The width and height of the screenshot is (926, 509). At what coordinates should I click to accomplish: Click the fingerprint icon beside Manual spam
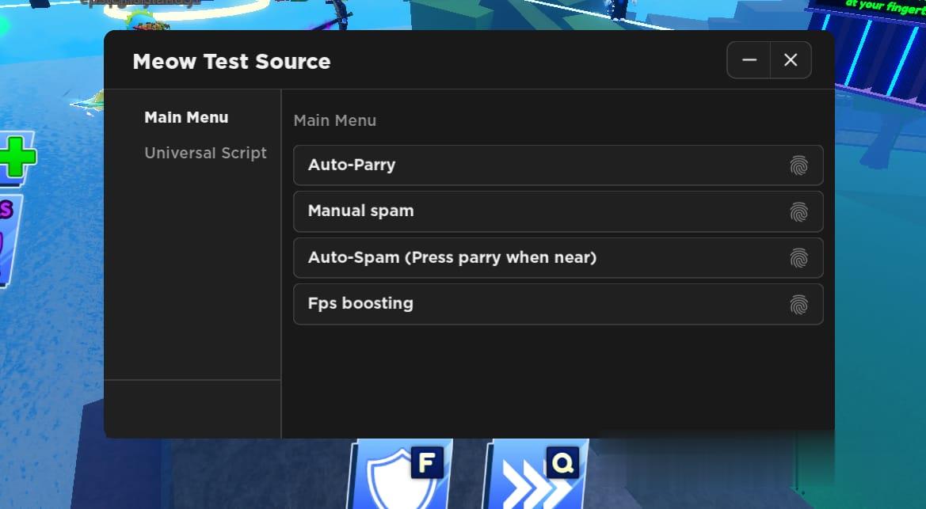[798, 211]
